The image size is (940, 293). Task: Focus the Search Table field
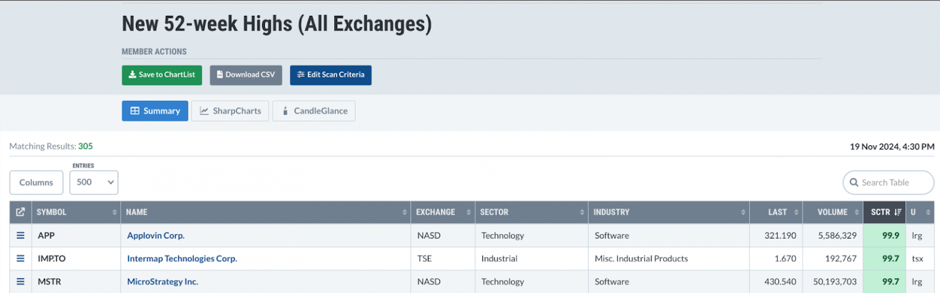click(889, 183)
